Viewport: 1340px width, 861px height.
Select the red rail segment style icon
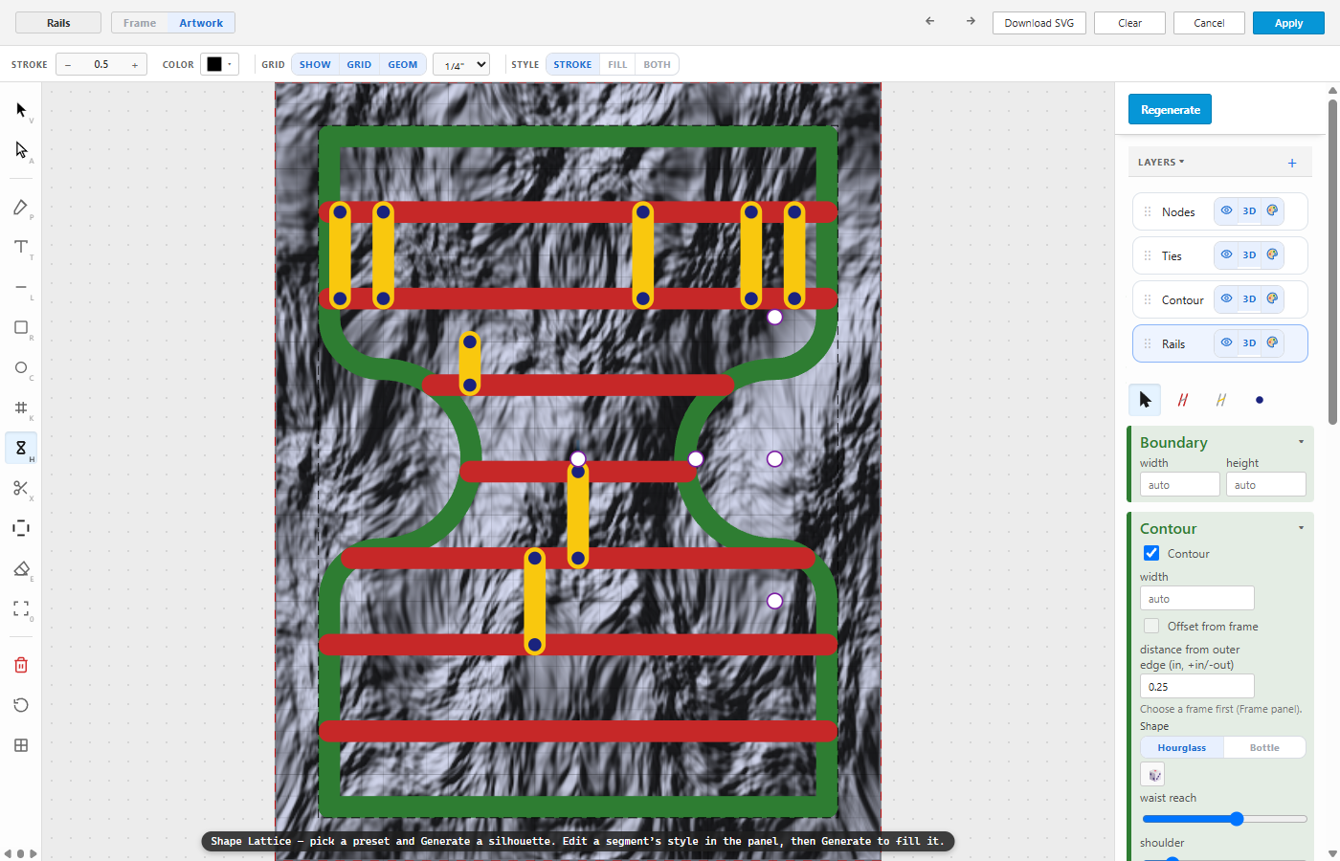tap(1183, 400)
